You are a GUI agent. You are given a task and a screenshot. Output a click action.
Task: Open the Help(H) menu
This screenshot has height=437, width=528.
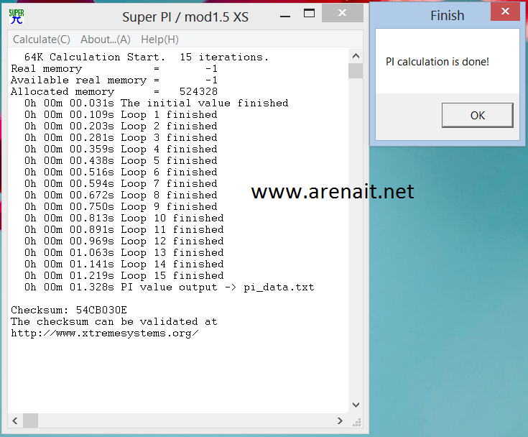159,40
